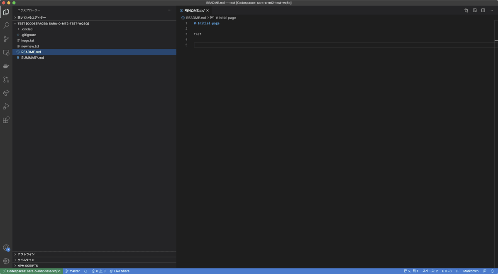498x274 pixels.
Task: Collapse the TEST [CODESPACES] folder section
Action: tap(94, 24)
